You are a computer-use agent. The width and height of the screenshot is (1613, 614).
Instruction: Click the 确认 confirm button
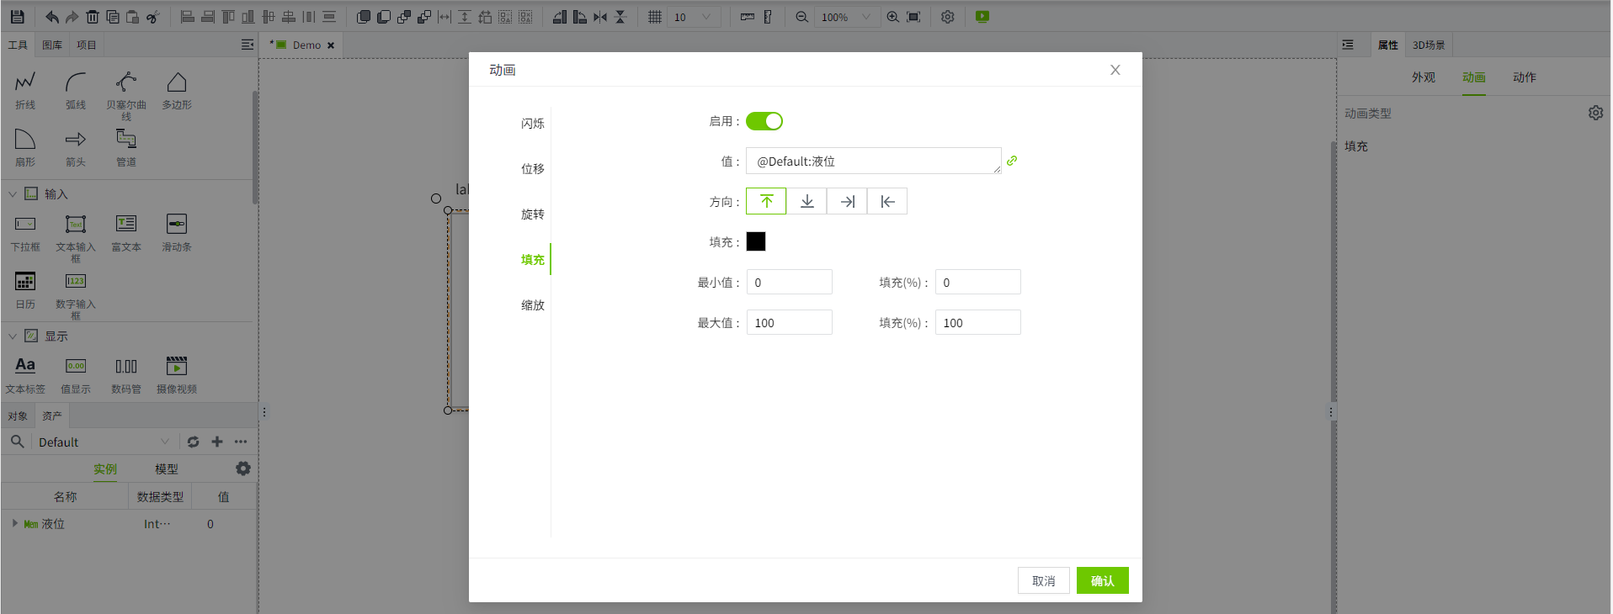(x=1102, y=581)
